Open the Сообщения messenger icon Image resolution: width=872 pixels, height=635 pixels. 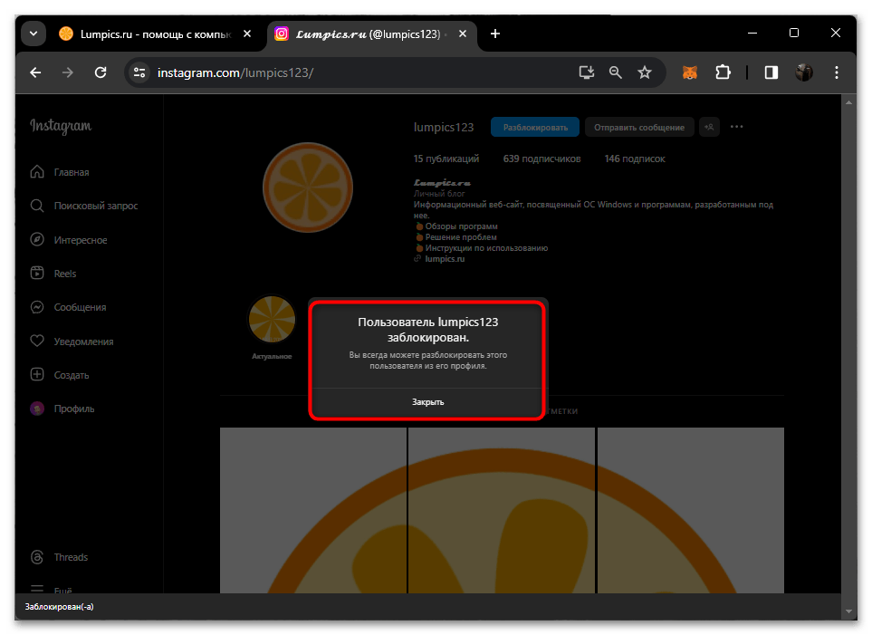37,307
